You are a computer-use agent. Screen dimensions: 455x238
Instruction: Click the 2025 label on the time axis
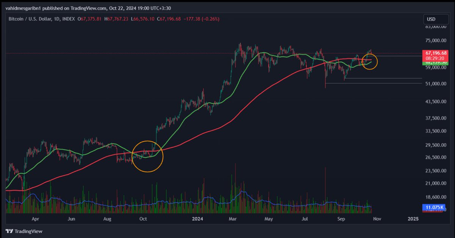pyautogui.click(x=413, y=219)
